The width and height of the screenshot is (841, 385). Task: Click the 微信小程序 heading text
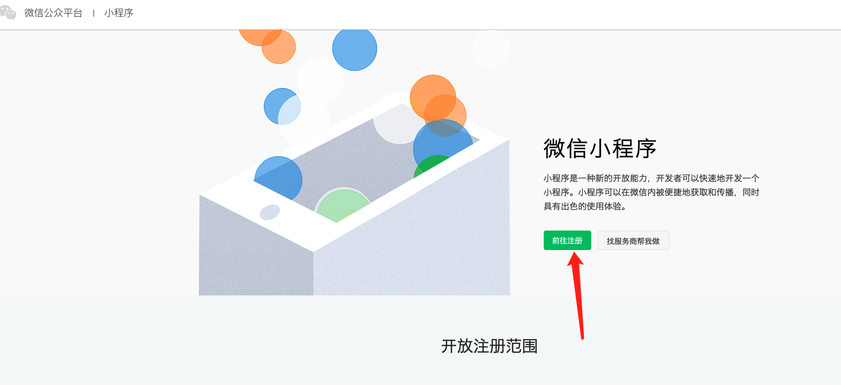(600, 148)
